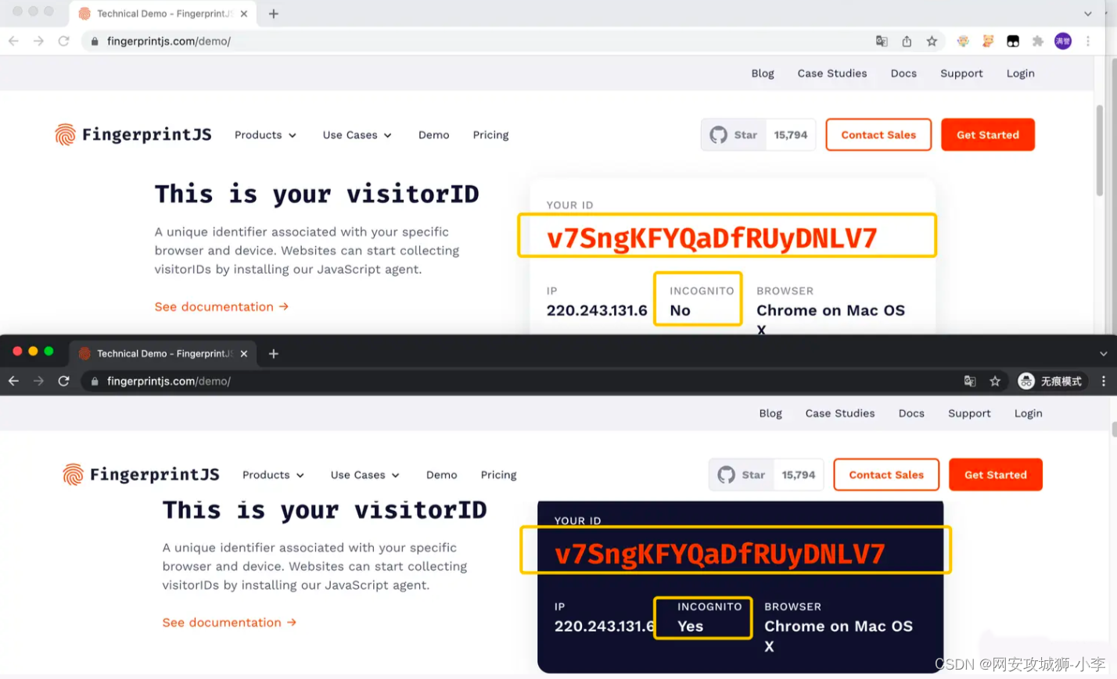Click translate icon in incognito address bar
Viewport: 1117px width, 679px height.
[970, 381]
